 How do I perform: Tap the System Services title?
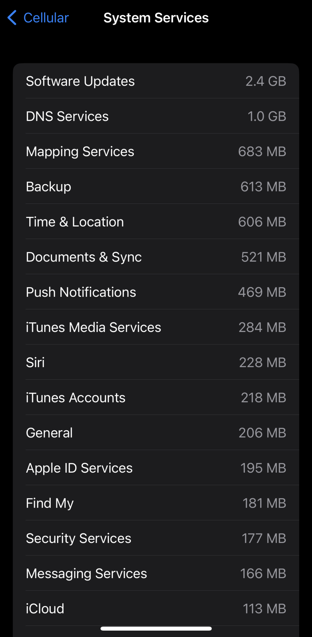pyautogui.click(x=156, y=18)
